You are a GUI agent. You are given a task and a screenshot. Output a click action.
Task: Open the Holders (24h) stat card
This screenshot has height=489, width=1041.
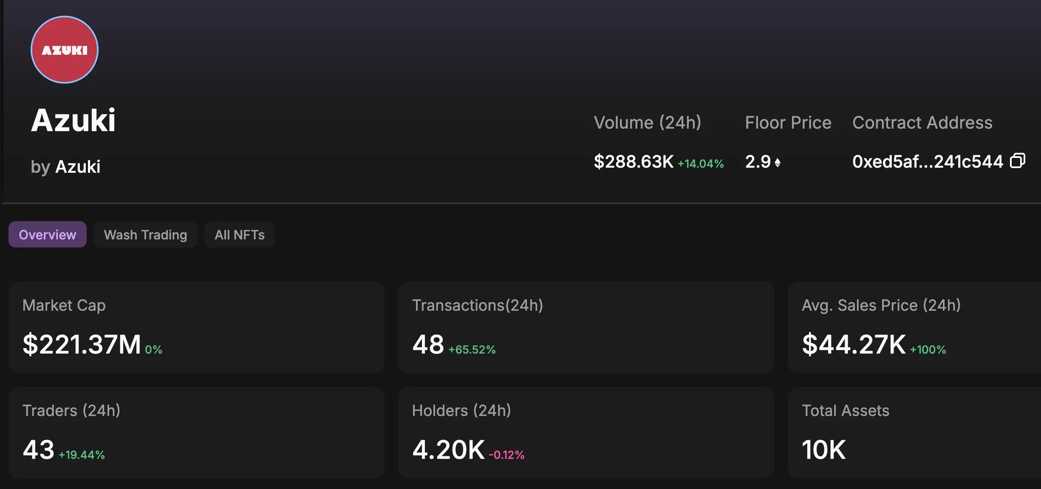click(x=586, y=432)
